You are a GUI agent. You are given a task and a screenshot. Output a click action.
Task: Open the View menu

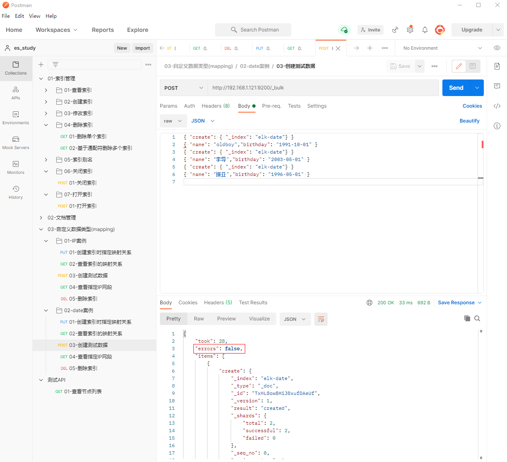[x=34, y=16]
